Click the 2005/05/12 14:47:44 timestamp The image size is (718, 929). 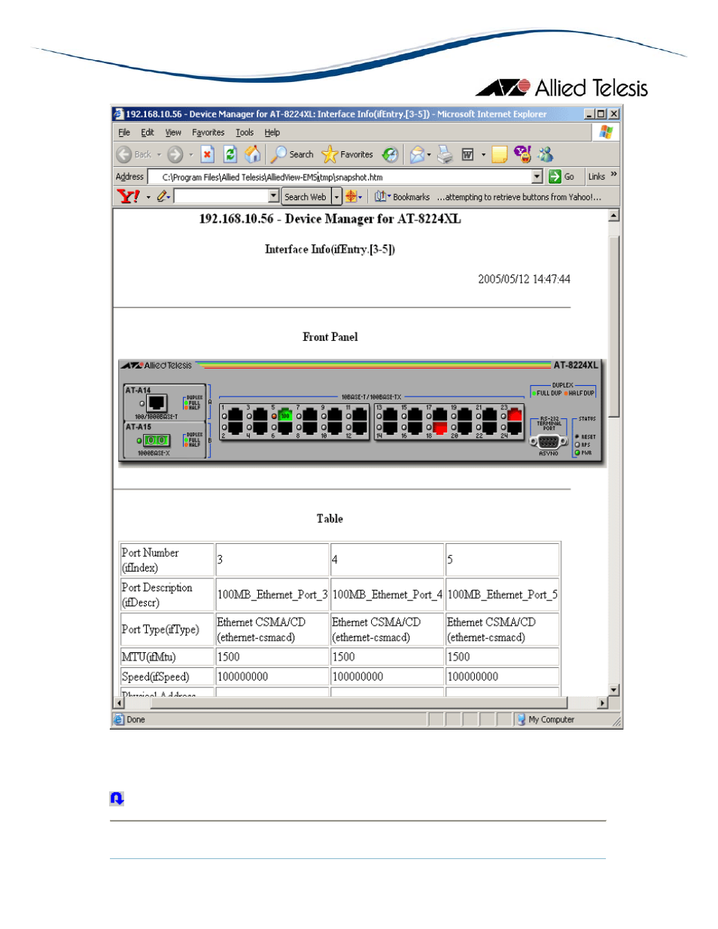click(x=524, y=279)
